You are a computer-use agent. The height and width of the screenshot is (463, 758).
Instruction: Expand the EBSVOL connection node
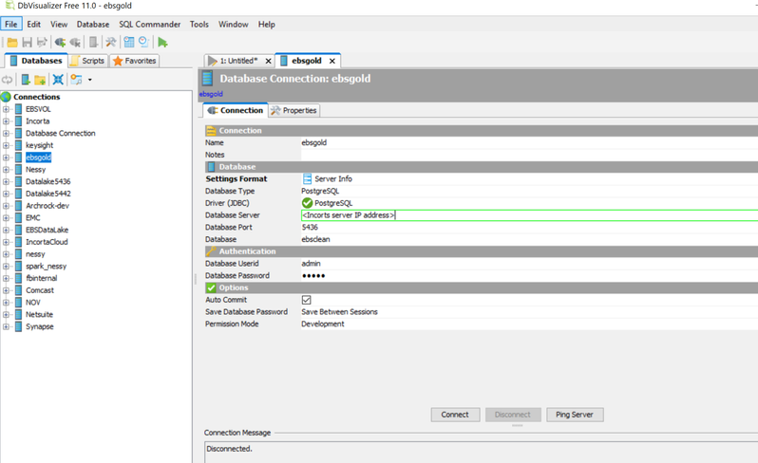point(6,109)
